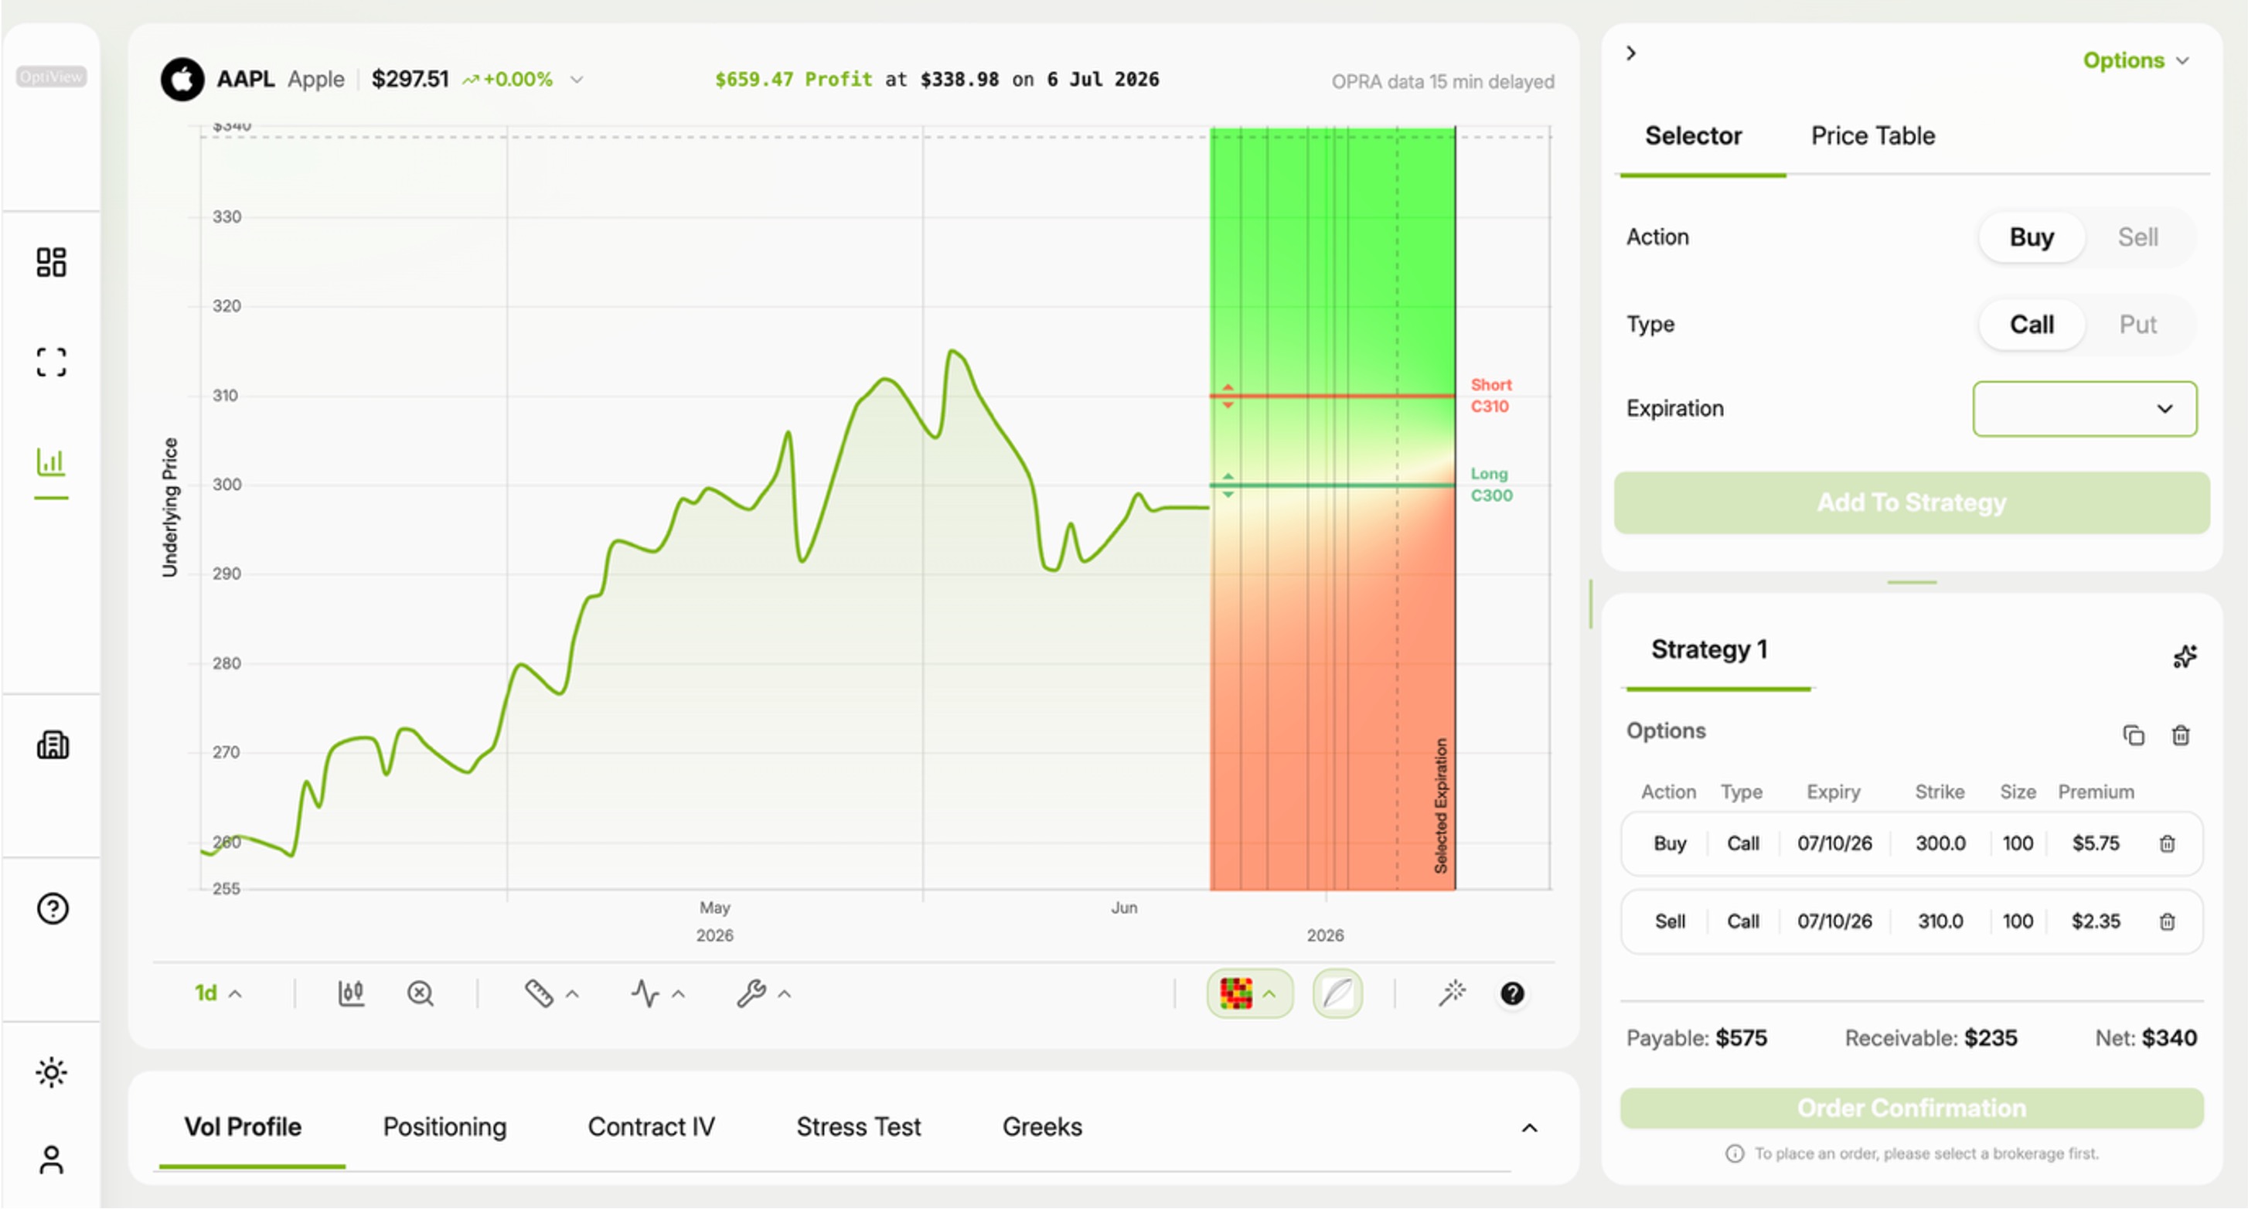Collapse the bottom analysis panel chevron
Screen dimensions: 2248x1209
1529,1129
